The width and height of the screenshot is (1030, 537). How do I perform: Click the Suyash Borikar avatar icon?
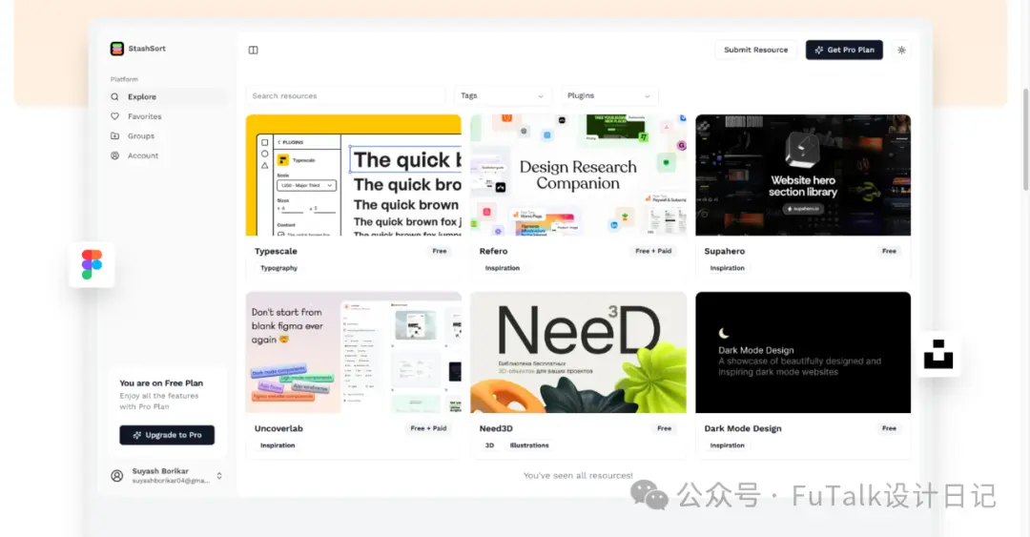point(117,476)
